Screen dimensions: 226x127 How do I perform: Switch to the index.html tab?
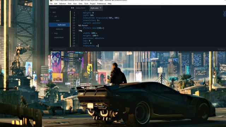pos(81,8)
